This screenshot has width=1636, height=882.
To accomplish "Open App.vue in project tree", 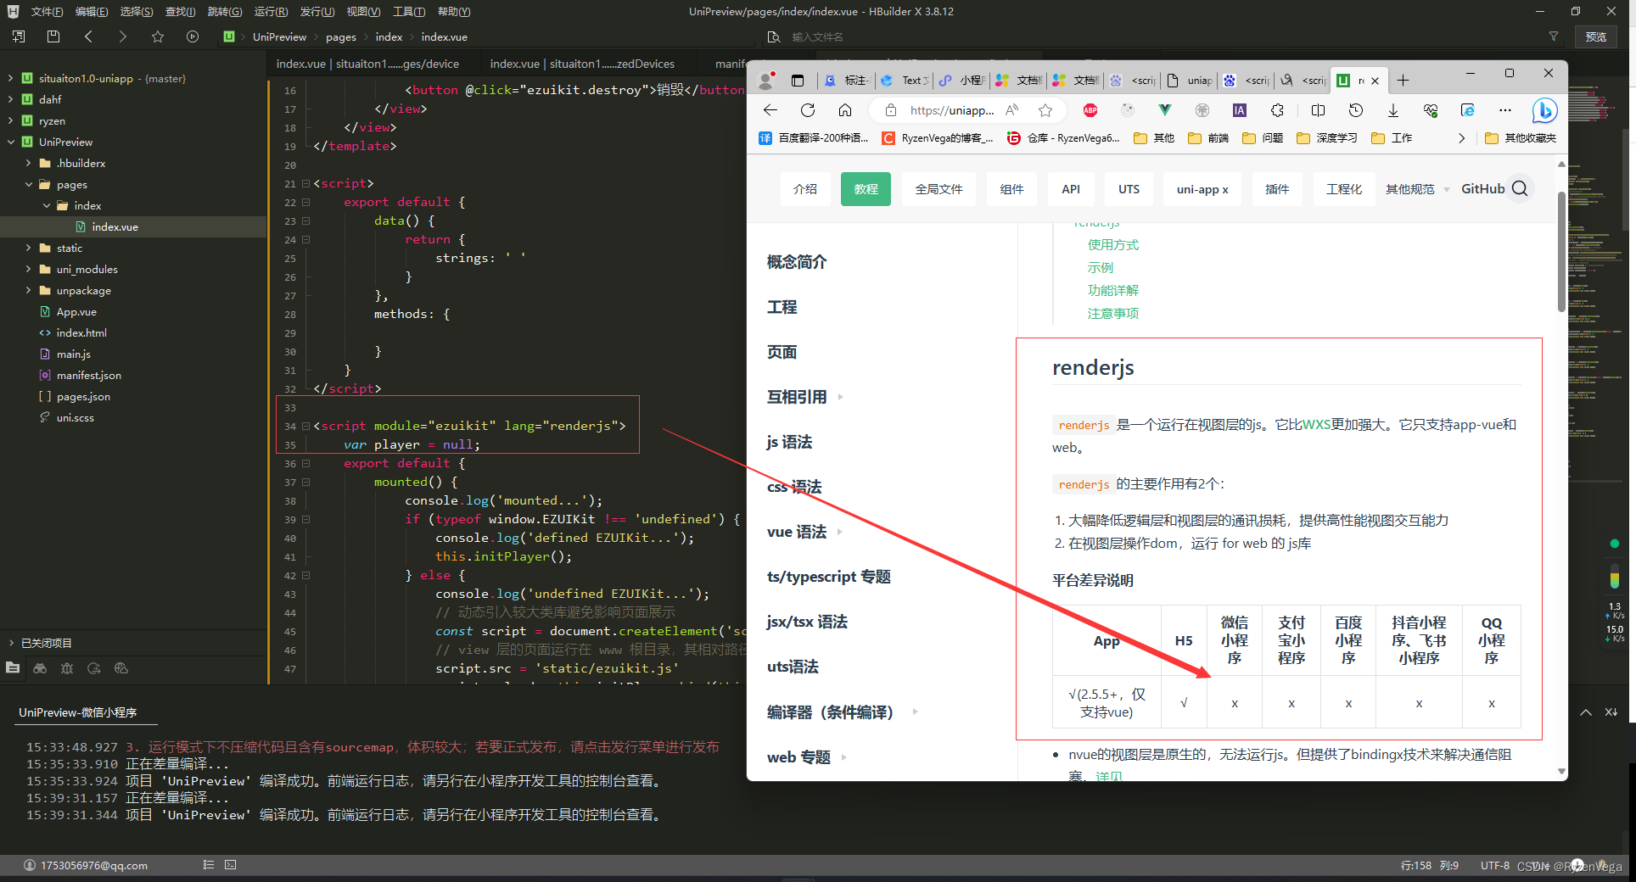I will (76, 311).
